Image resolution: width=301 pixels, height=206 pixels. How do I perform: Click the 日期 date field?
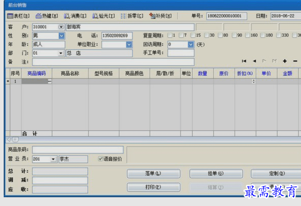coord(286,16)
